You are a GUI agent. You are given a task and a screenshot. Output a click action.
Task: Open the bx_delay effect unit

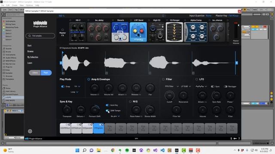(99, 32)
